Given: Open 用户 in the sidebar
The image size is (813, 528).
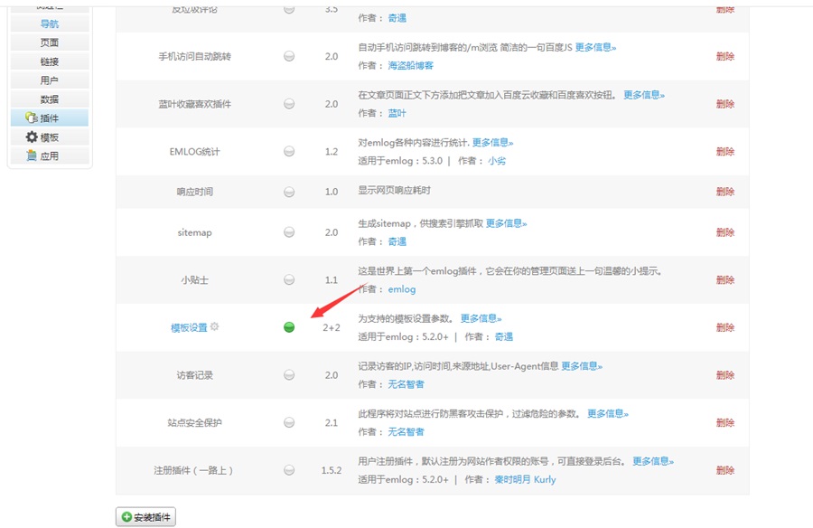Looking at the screenshot, I should click(x=50, y=80).
